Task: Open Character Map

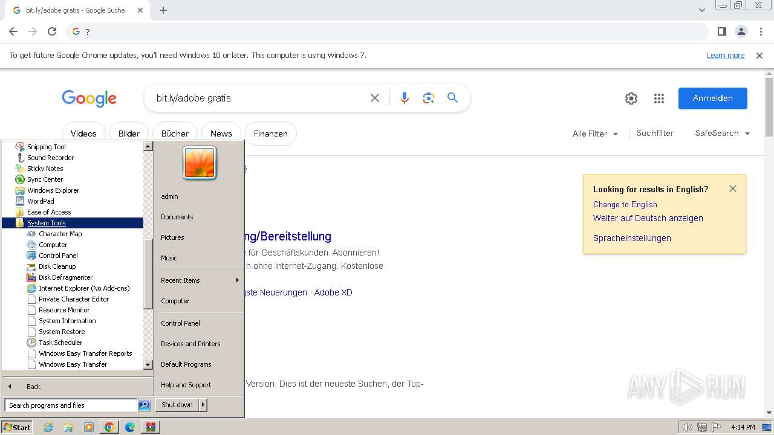Action: pyautogui.click(x=60, y=234)
